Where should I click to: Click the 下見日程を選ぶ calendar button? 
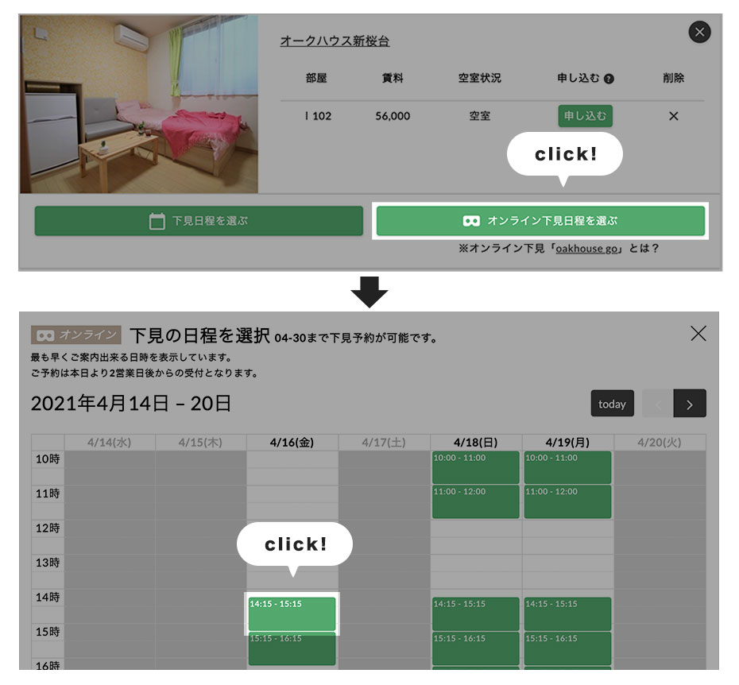click(199, 221)
